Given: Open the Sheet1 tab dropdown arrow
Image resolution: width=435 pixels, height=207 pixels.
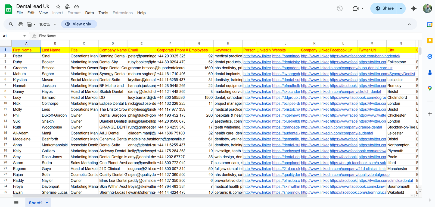Looking at the screenshot, I should coord(47,203).
